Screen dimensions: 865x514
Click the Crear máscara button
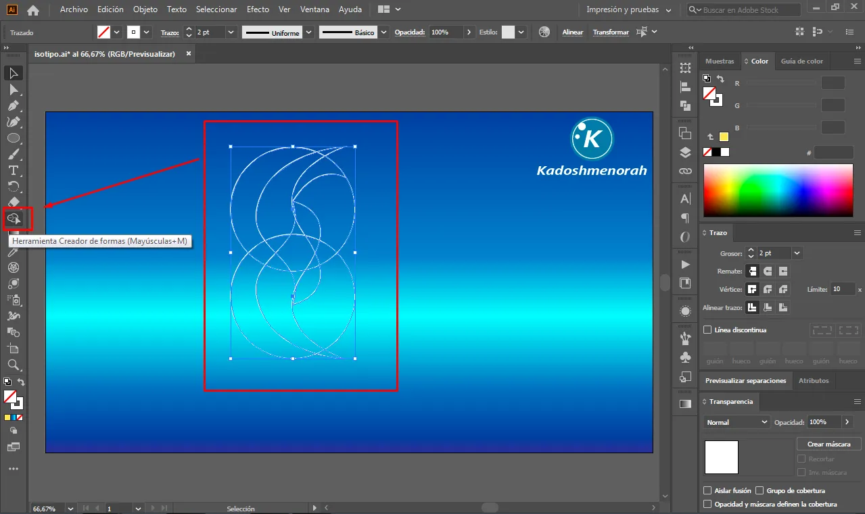point(828,444)
